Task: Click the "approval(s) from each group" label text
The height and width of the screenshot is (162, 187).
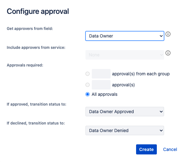Action: coord(141,74)
